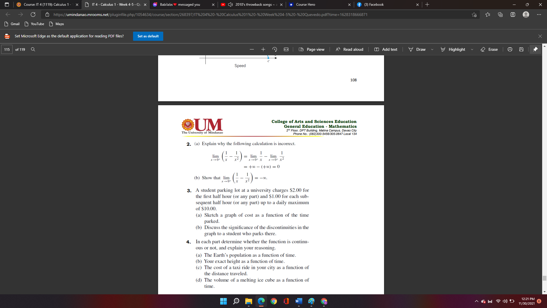Open the Page view options
Screen dimensions: 547x308
[x=312, y=49]
